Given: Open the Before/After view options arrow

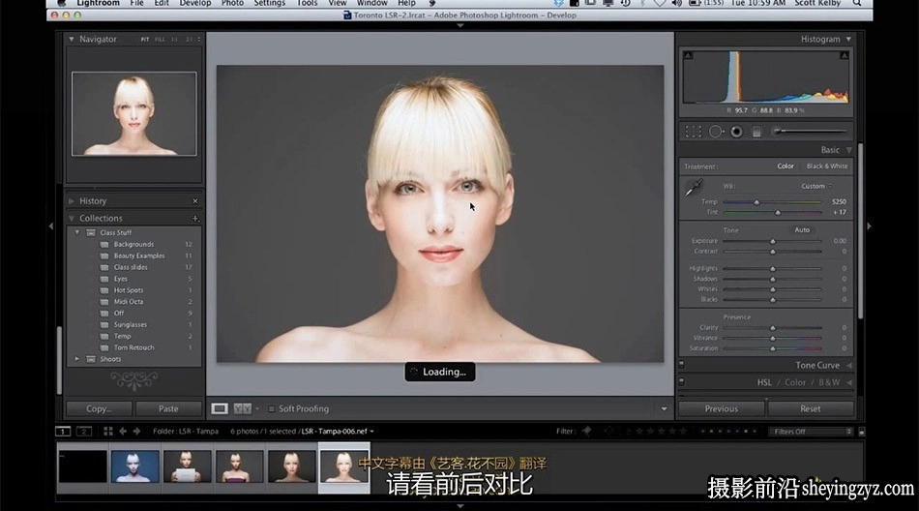Looking at the screenshot, I should (x=257, y=408).
